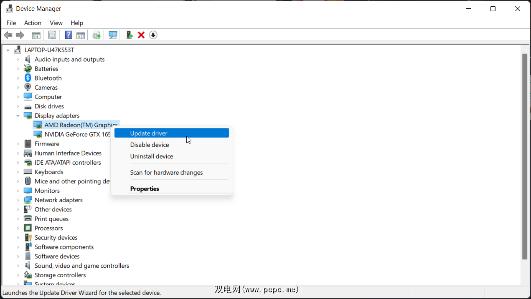Click the Processors chip icon
This screenshot has width=531, height=299.
[x=28, y=228]
